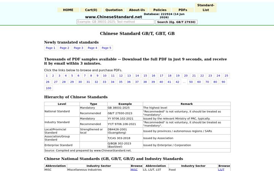Click the Search (Eg. GB/T 27930) button
This screenshot has width=274, height=171.
tap(176, 22)
